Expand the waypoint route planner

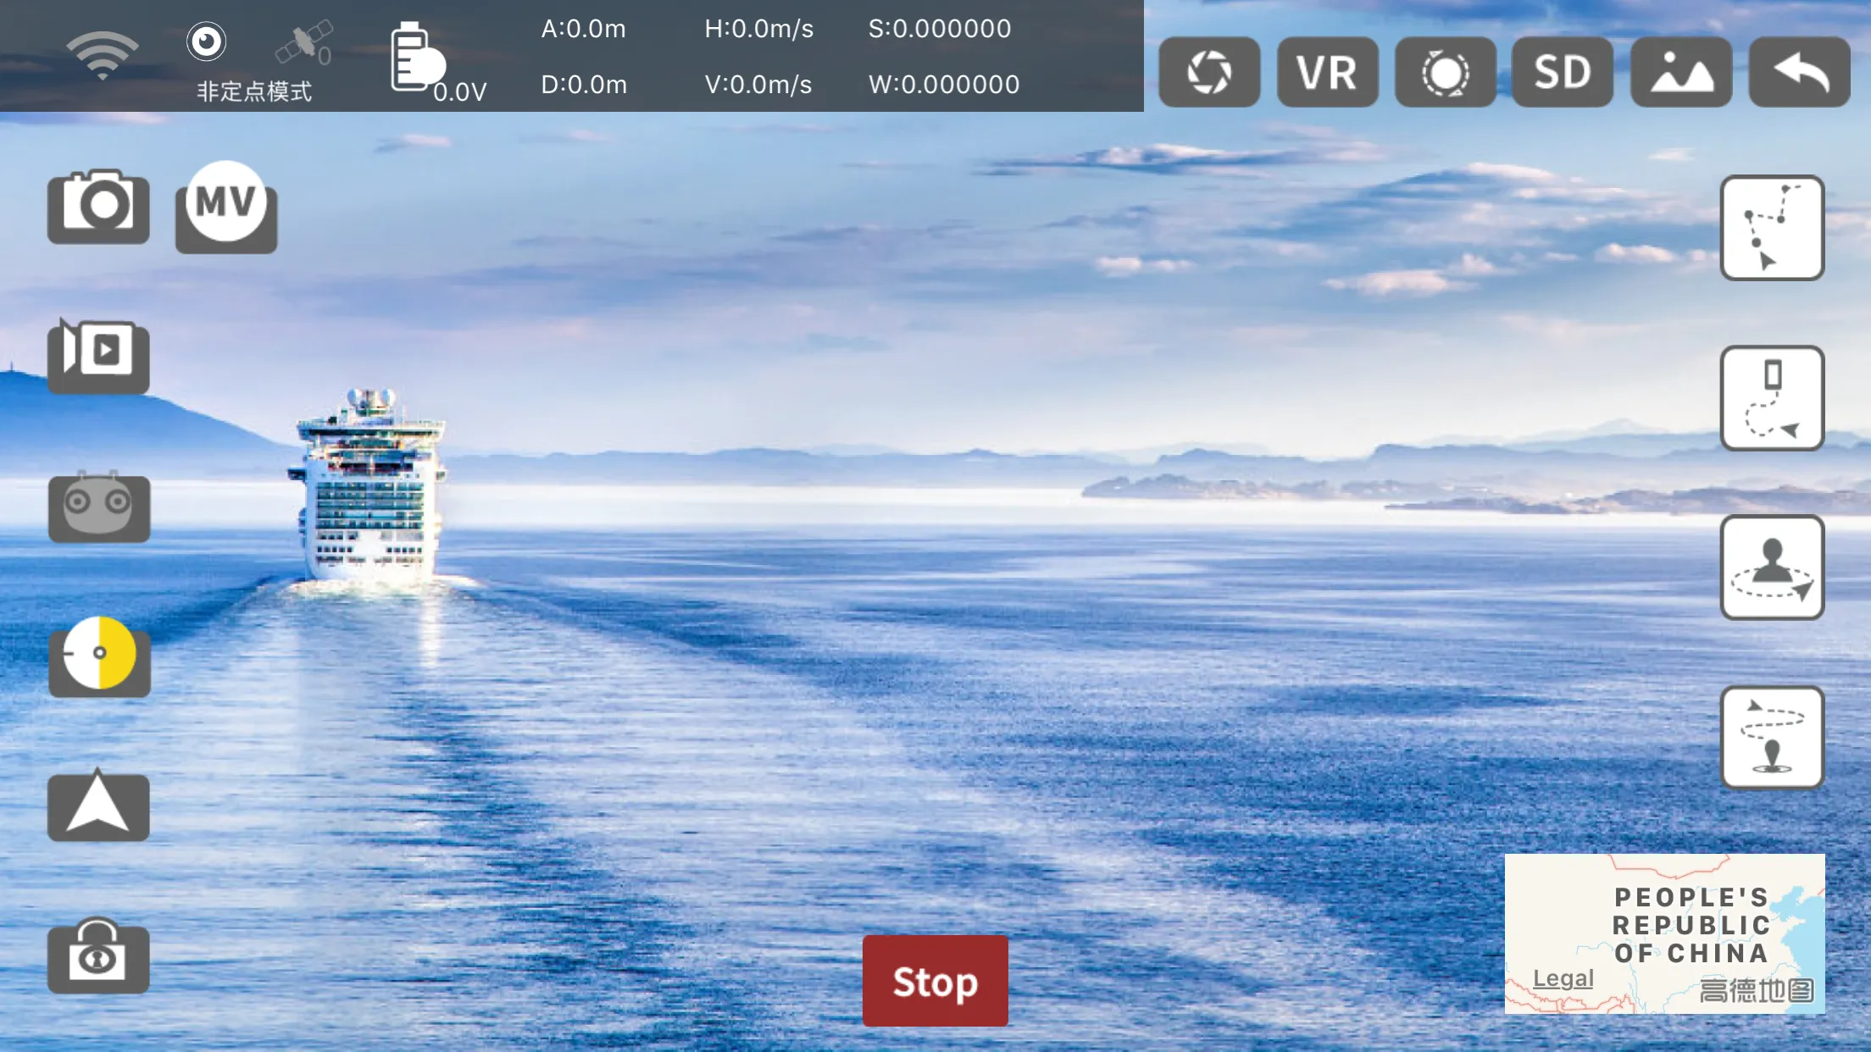(1771, 227)
